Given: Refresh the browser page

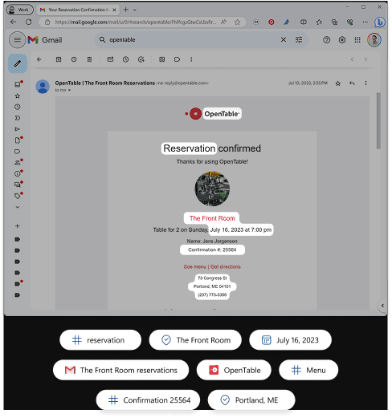Looking at the screenshot, I should pyautogui.click(x=29, y=22).
